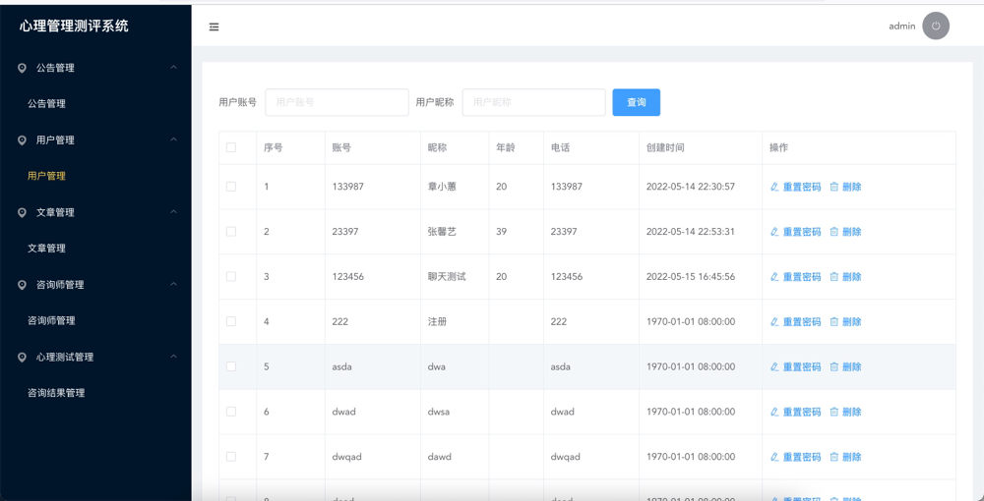Viewport: 984px width, 501px height.
Task: Click the pin icon beside 文章管理 group
Action: tap(22, 213)
